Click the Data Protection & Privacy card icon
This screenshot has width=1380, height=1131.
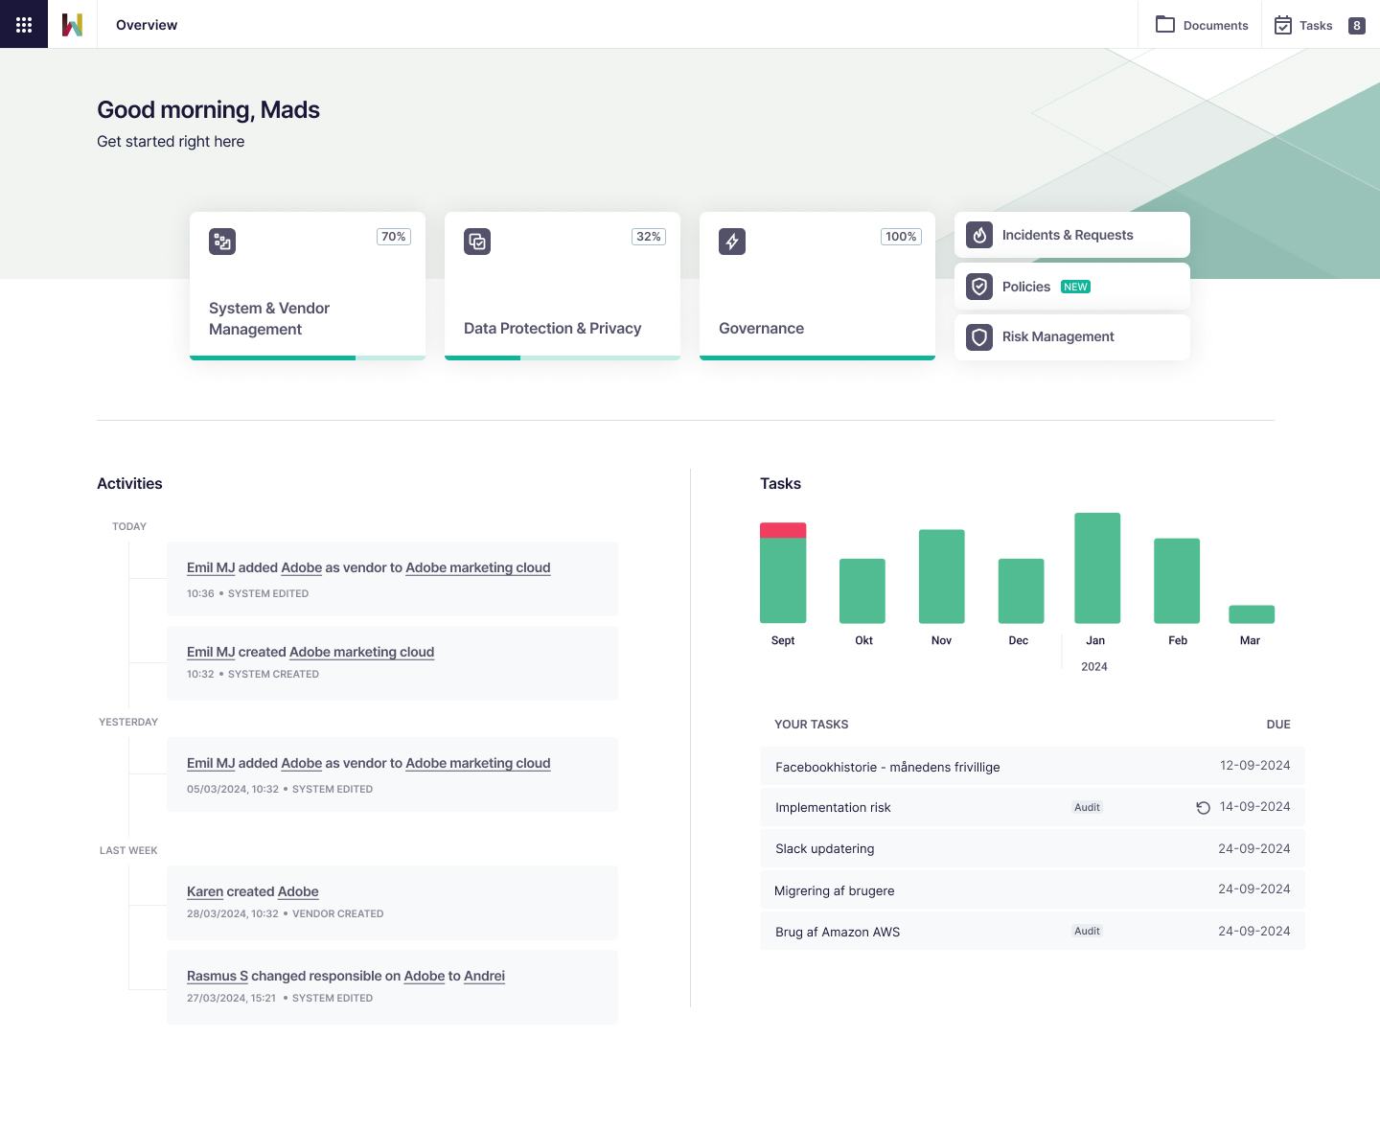pyautogui.click(x=476, y=242)
